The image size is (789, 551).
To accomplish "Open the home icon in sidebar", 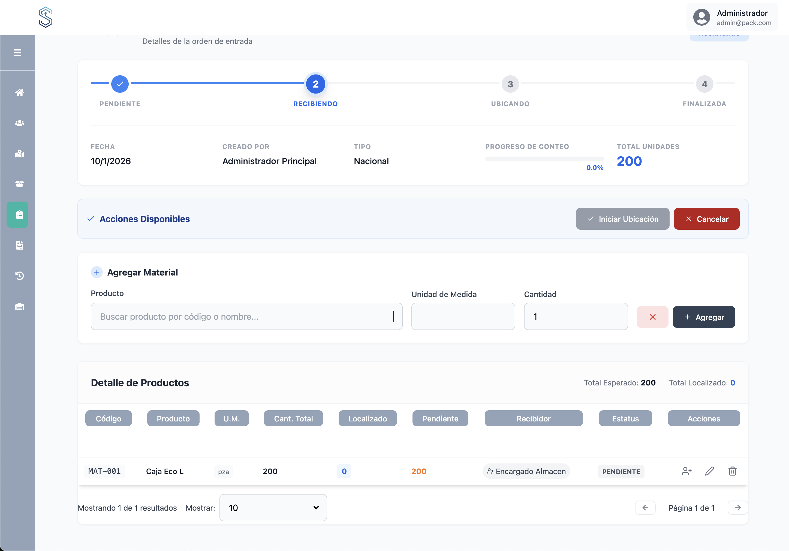I will coord(20,92).
